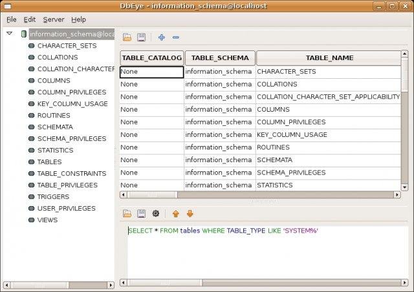414x292 pixels.
Task: Click the open folder icon above results table
Action: (x=127, y=37)
